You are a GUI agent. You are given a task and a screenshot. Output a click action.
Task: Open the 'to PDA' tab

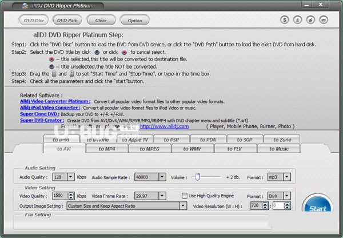(x=208, y=139)
